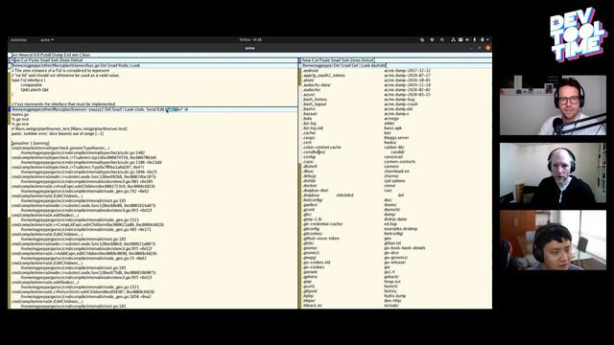This screenshot has width=614, height=345.
Task: Click examples.desktop in directory listing
Action: click(400, 228)
